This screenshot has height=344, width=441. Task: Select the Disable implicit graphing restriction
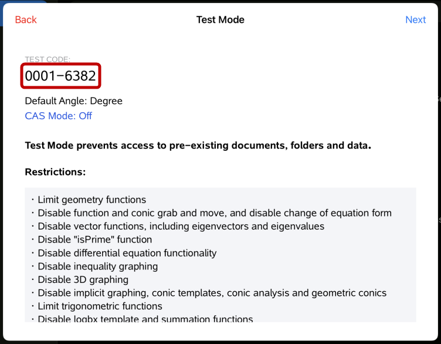coord(212,293)
